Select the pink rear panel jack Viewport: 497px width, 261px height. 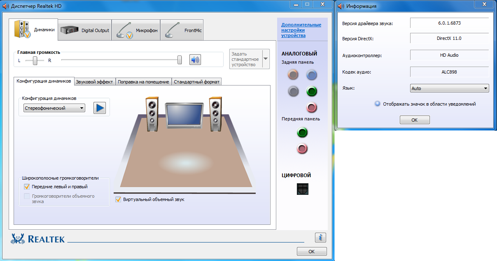(312, 108)
